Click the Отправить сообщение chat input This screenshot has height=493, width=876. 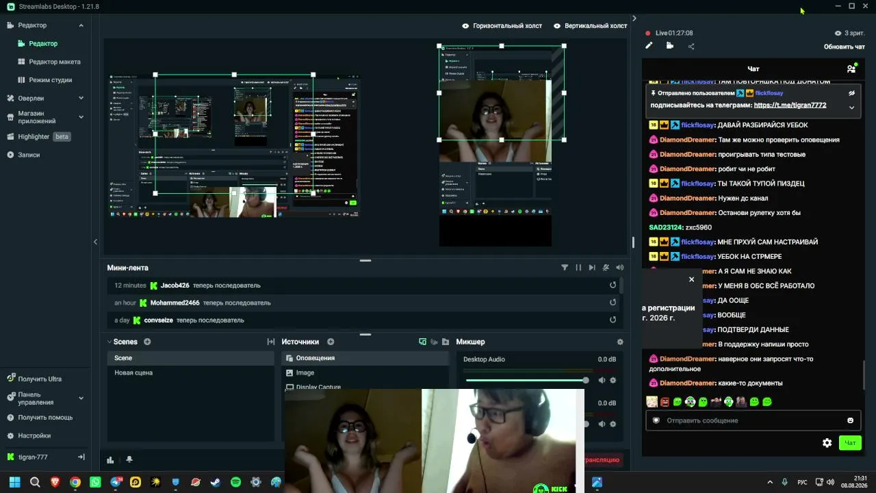pos(751,420)
